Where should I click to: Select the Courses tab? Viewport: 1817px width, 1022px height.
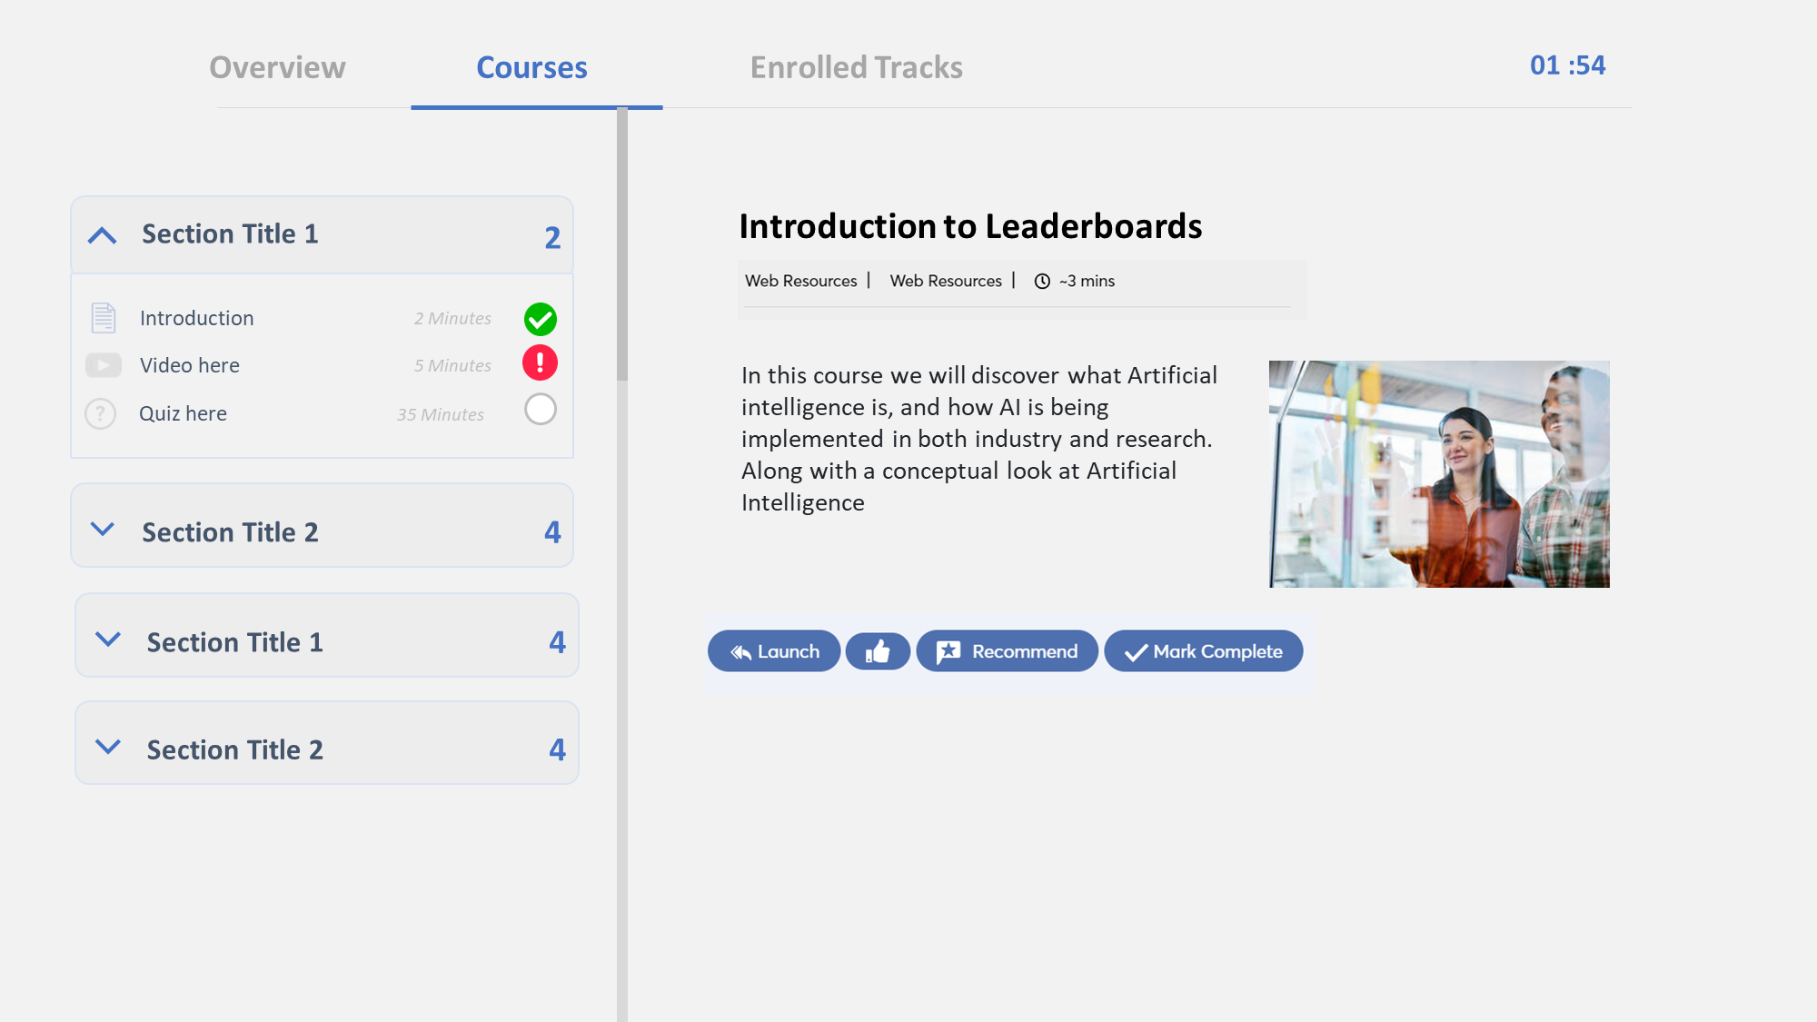click(x=532, y=67)
